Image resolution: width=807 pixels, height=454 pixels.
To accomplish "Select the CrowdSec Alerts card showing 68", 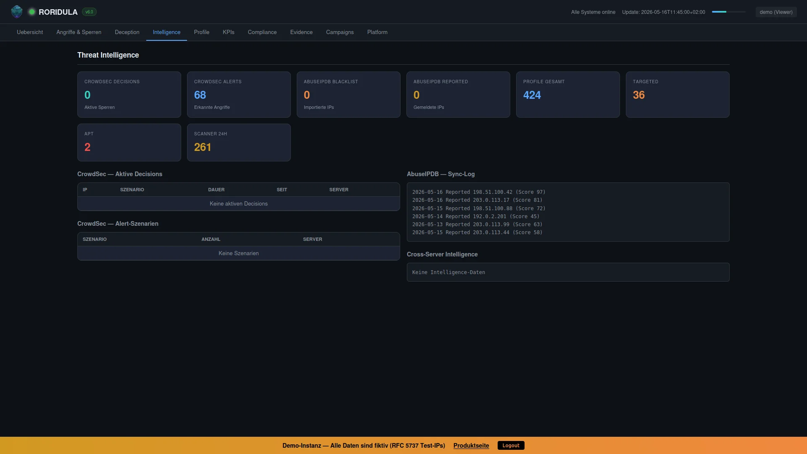I will pos(239,95).
